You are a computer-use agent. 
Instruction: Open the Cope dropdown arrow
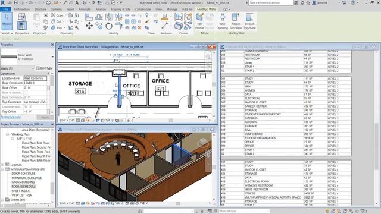pyautogui.click(x=65, y=15)
